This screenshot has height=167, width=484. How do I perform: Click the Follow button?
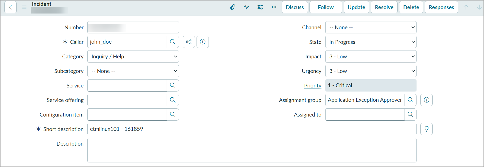[326, 7]
